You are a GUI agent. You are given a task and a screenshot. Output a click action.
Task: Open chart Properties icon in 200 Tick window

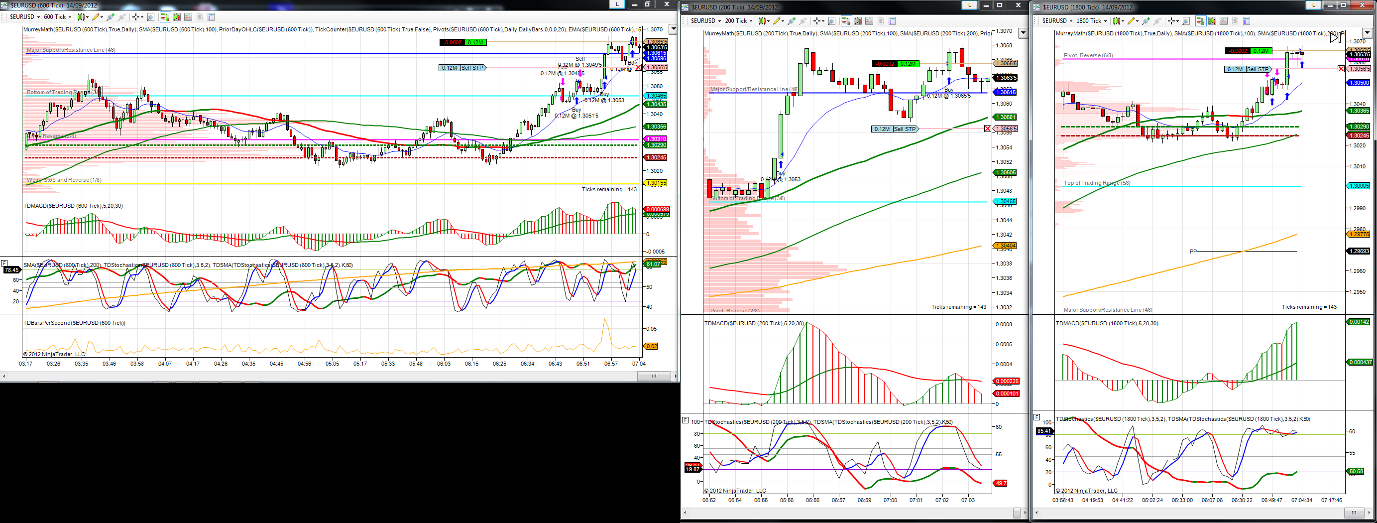(892, 21)
